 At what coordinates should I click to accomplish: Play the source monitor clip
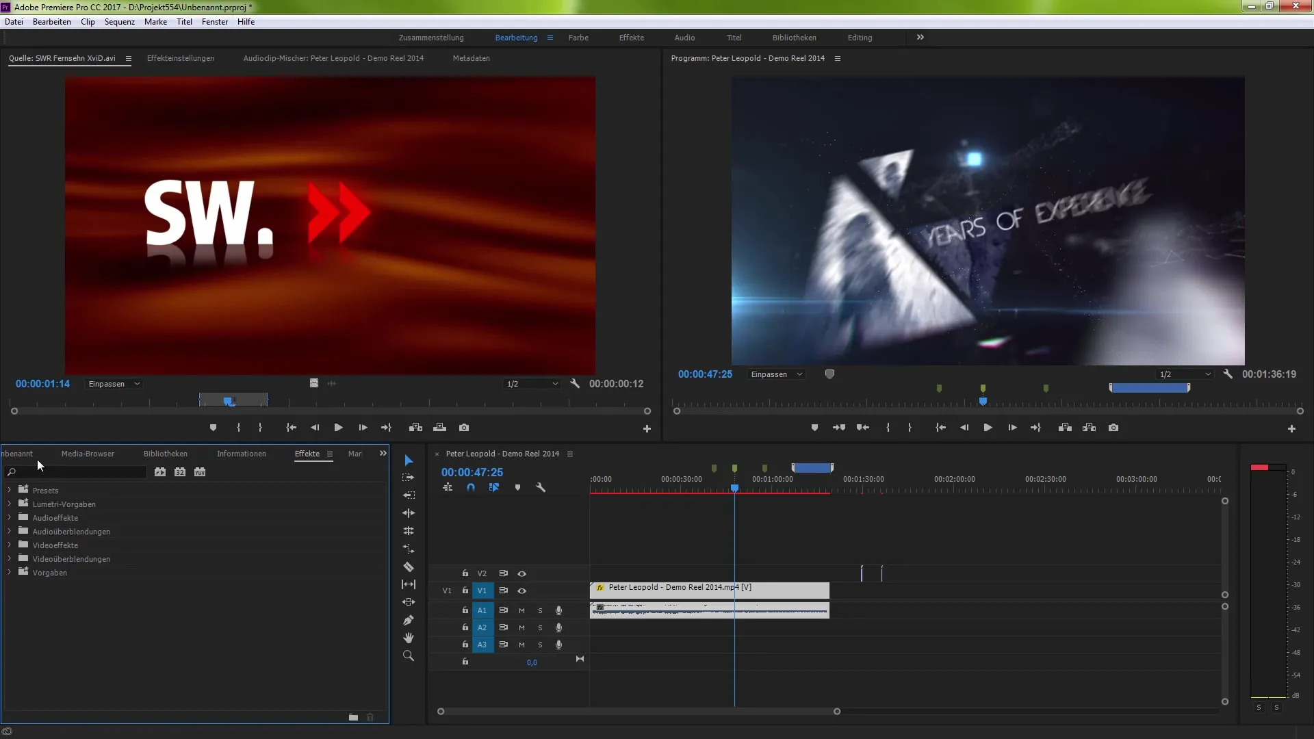pyautogui.click(x=338, y=428)
